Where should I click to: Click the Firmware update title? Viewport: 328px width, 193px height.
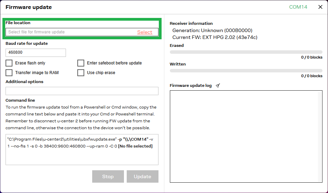tap(29, 7)
